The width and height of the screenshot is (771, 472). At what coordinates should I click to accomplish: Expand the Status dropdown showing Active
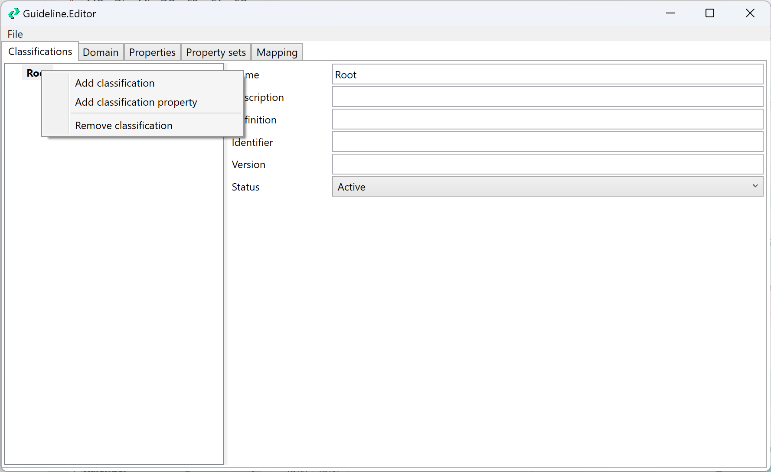(x=547, y=187)
